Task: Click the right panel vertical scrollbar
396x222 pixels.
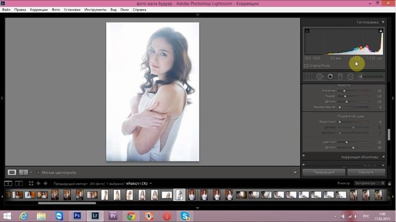Action: tap(389, 134)
